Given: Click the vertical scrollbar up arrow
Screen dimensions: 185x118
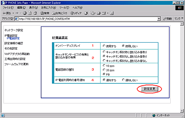Looking at the screenshot, I should pyautogui.click(x=182, y=24).
